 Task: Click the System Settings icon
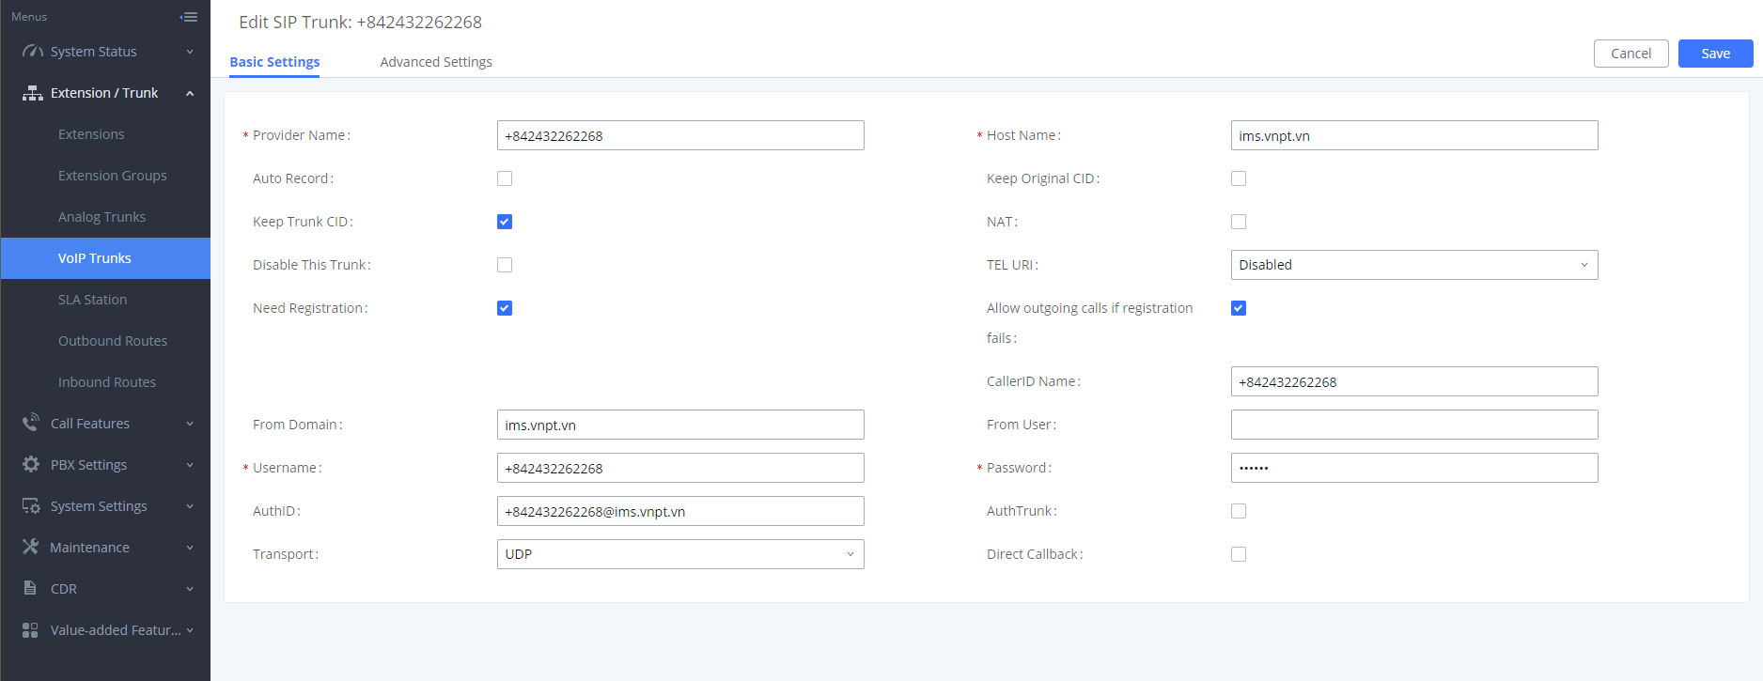point(31,505)
